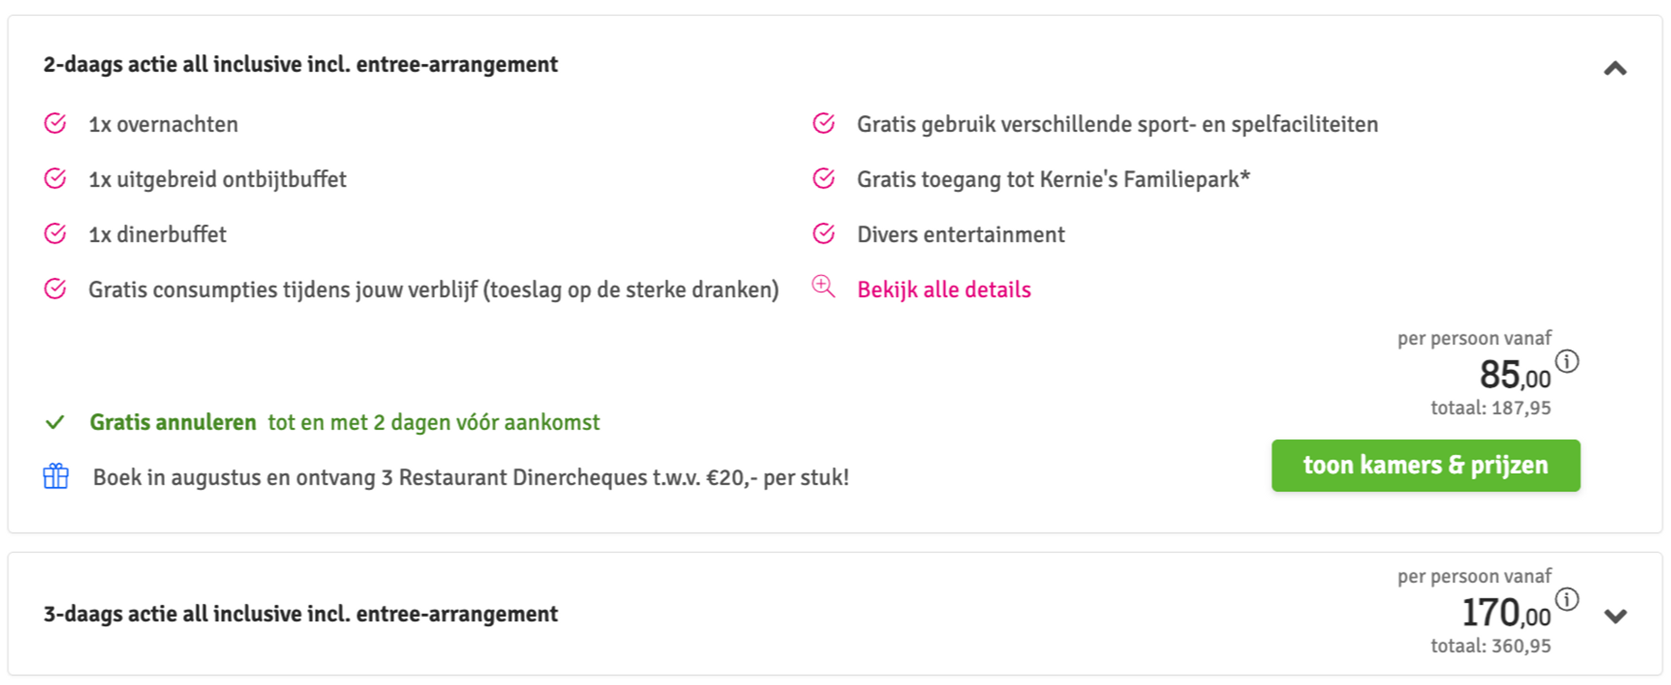Image resolution: width=1671 pixels, height=685 pixels.
Task: Click the checkmark icon beside 1x overnachten
Action: click(x=55, y=123)
